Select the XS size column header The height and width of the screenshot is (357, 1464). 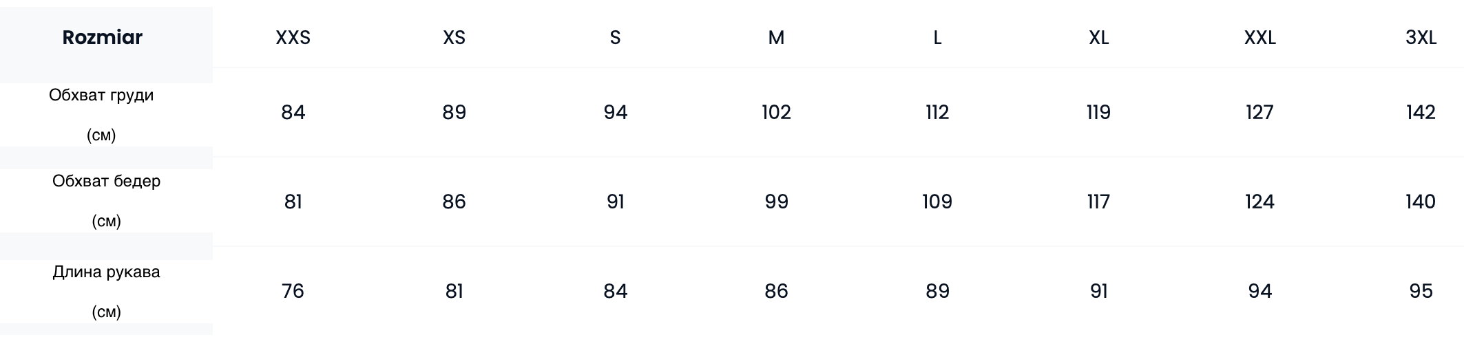click(454, 38)
